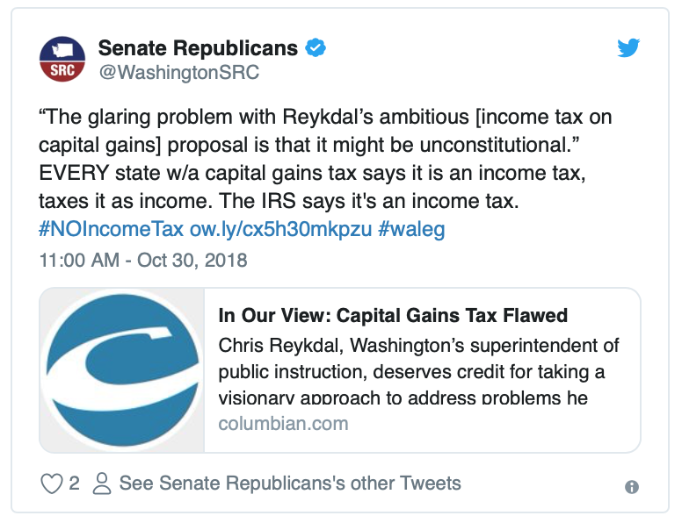Click the person silhouette icon
This screenshot has height=523, width=682.
pos(102,484)
